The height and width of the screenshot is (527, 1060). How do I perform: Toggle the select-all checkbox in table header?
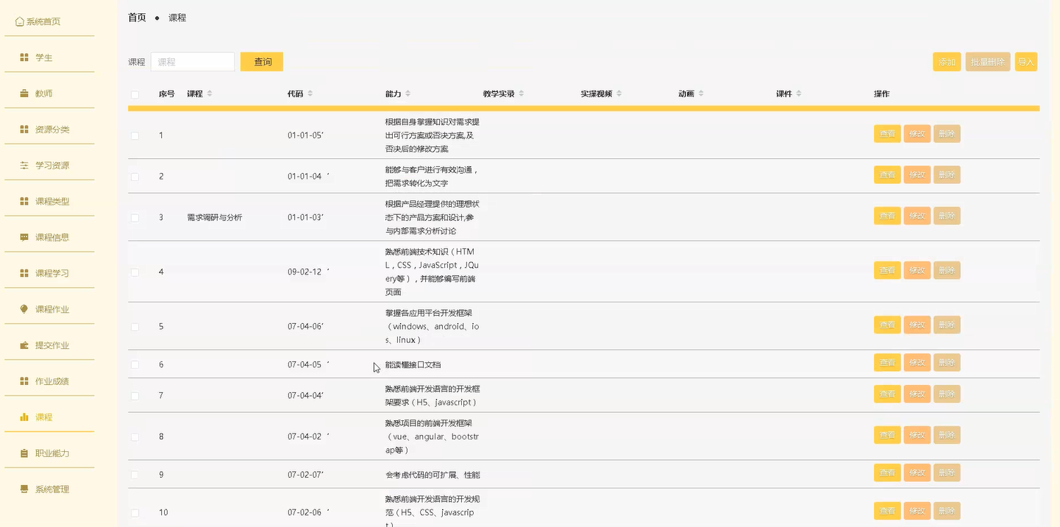(x=135, y=94)
